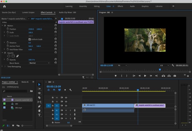The image size is (192, 131).
Task: Reset the Scale parameter
Action: pos(56,32)
